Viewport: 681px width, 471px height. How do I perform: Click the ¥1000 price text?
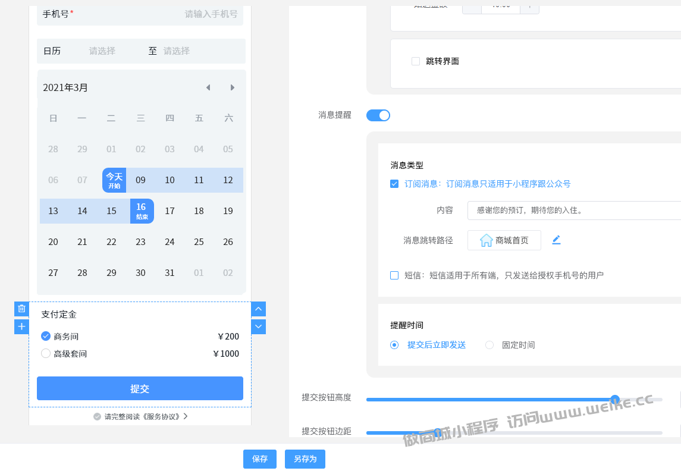pyautogui.click(x=226, y=354)
